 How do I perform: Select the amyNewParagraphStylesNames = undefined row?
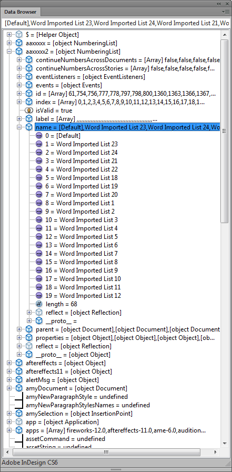(x=88, y=405)
